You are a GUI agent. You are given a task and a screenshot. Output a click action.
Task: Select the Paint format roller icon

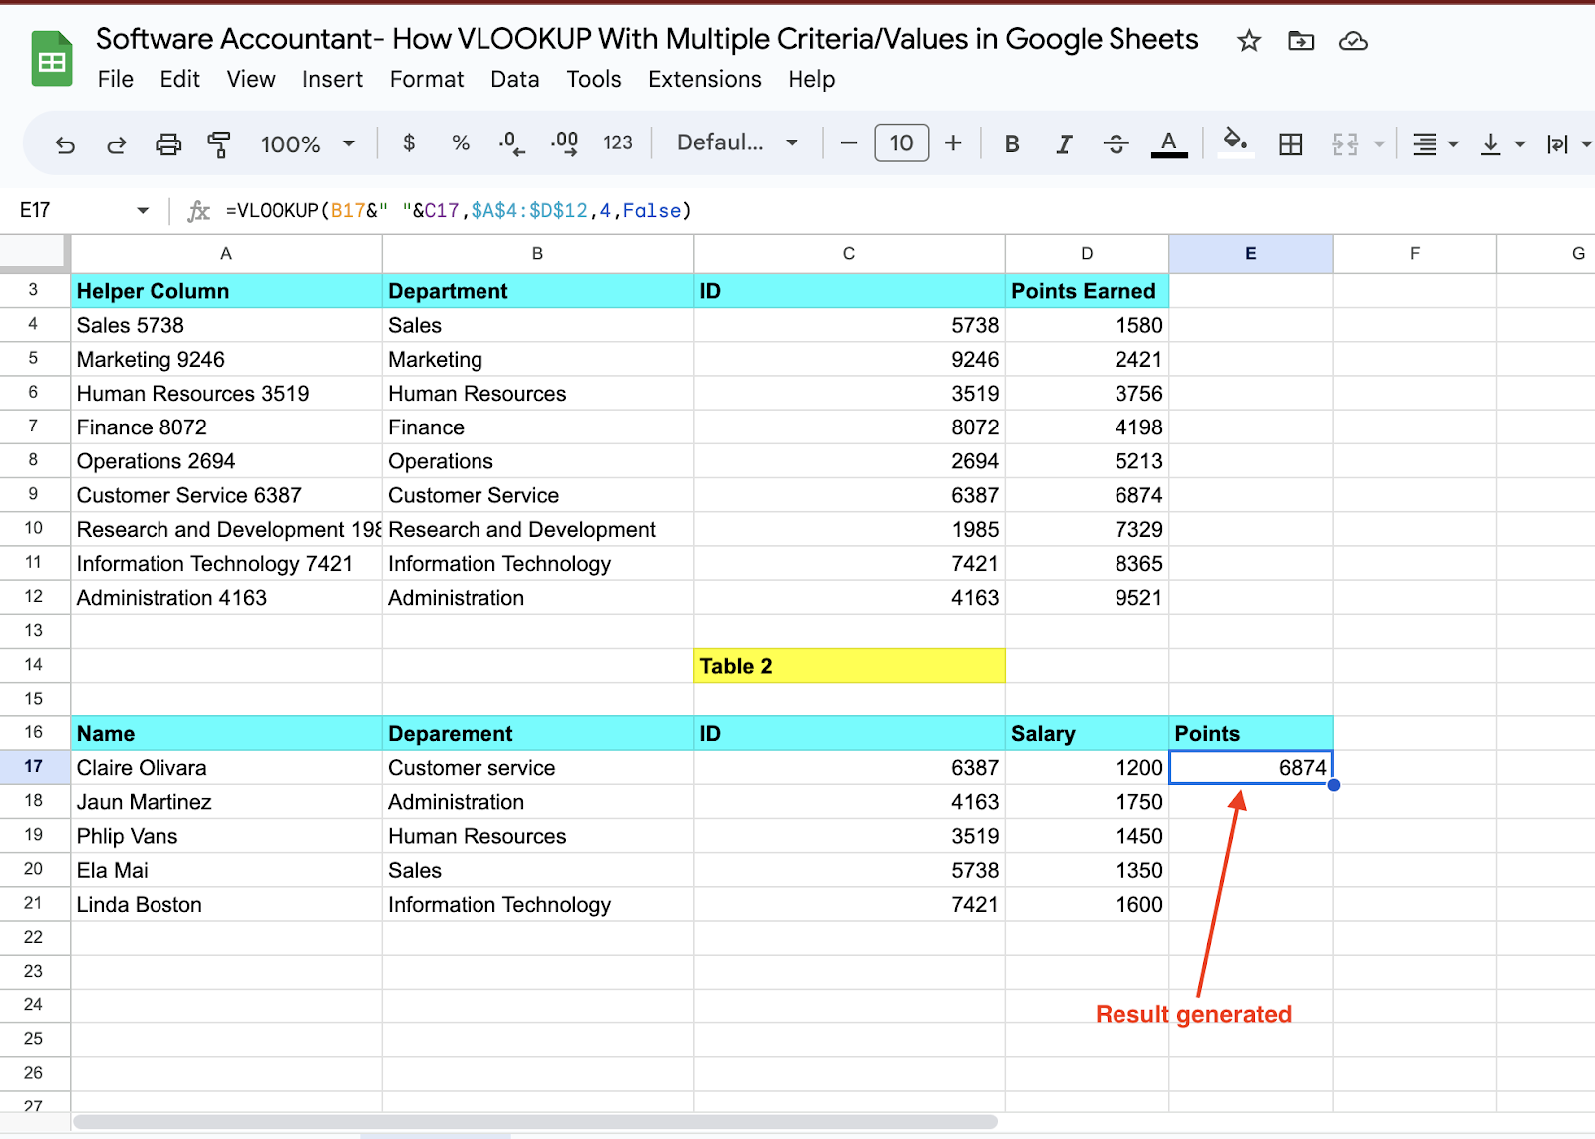coord(218,144)
